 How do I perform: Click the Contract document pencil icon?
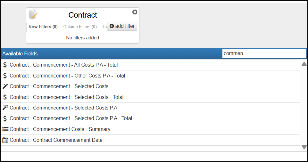pos(33,14)
